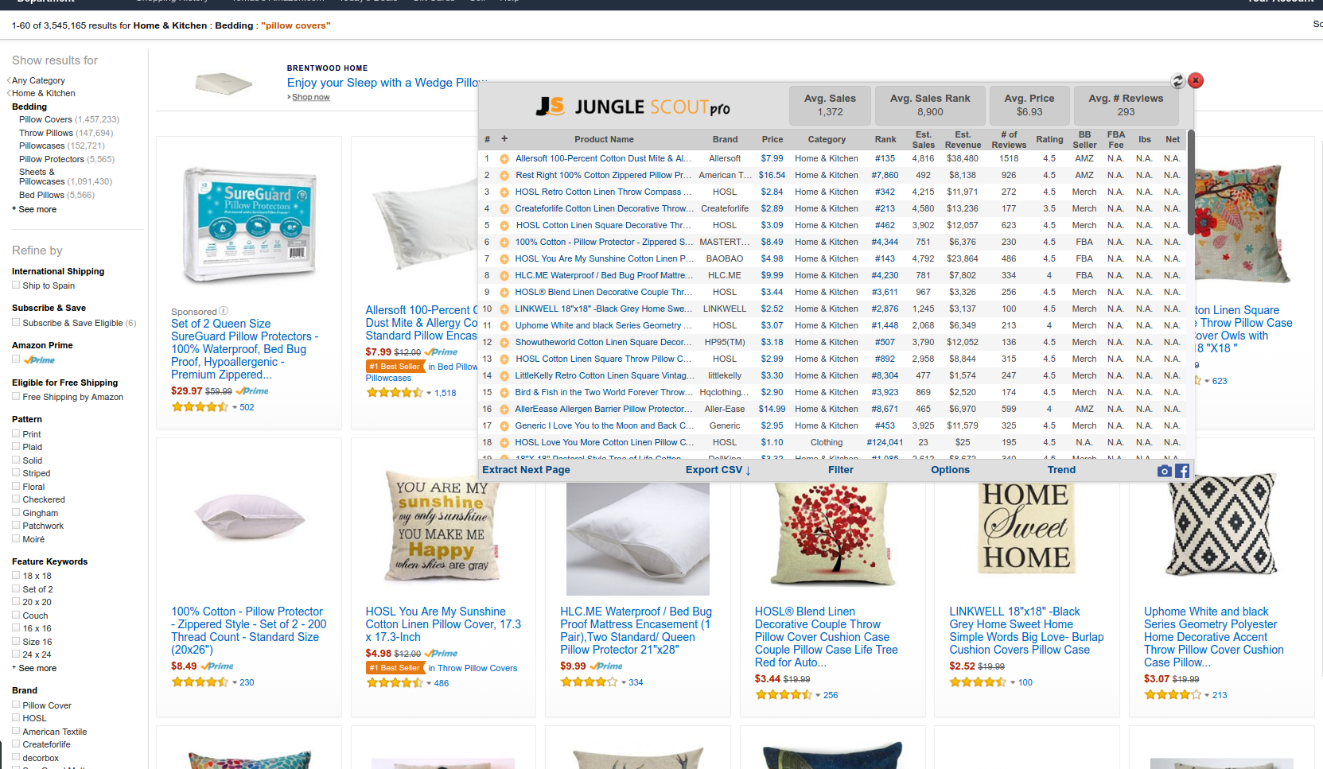The height and width of the screenshot is (769, 1323).
Task: Click the plus icon in the table header
Action: click(x=504, y=139)
